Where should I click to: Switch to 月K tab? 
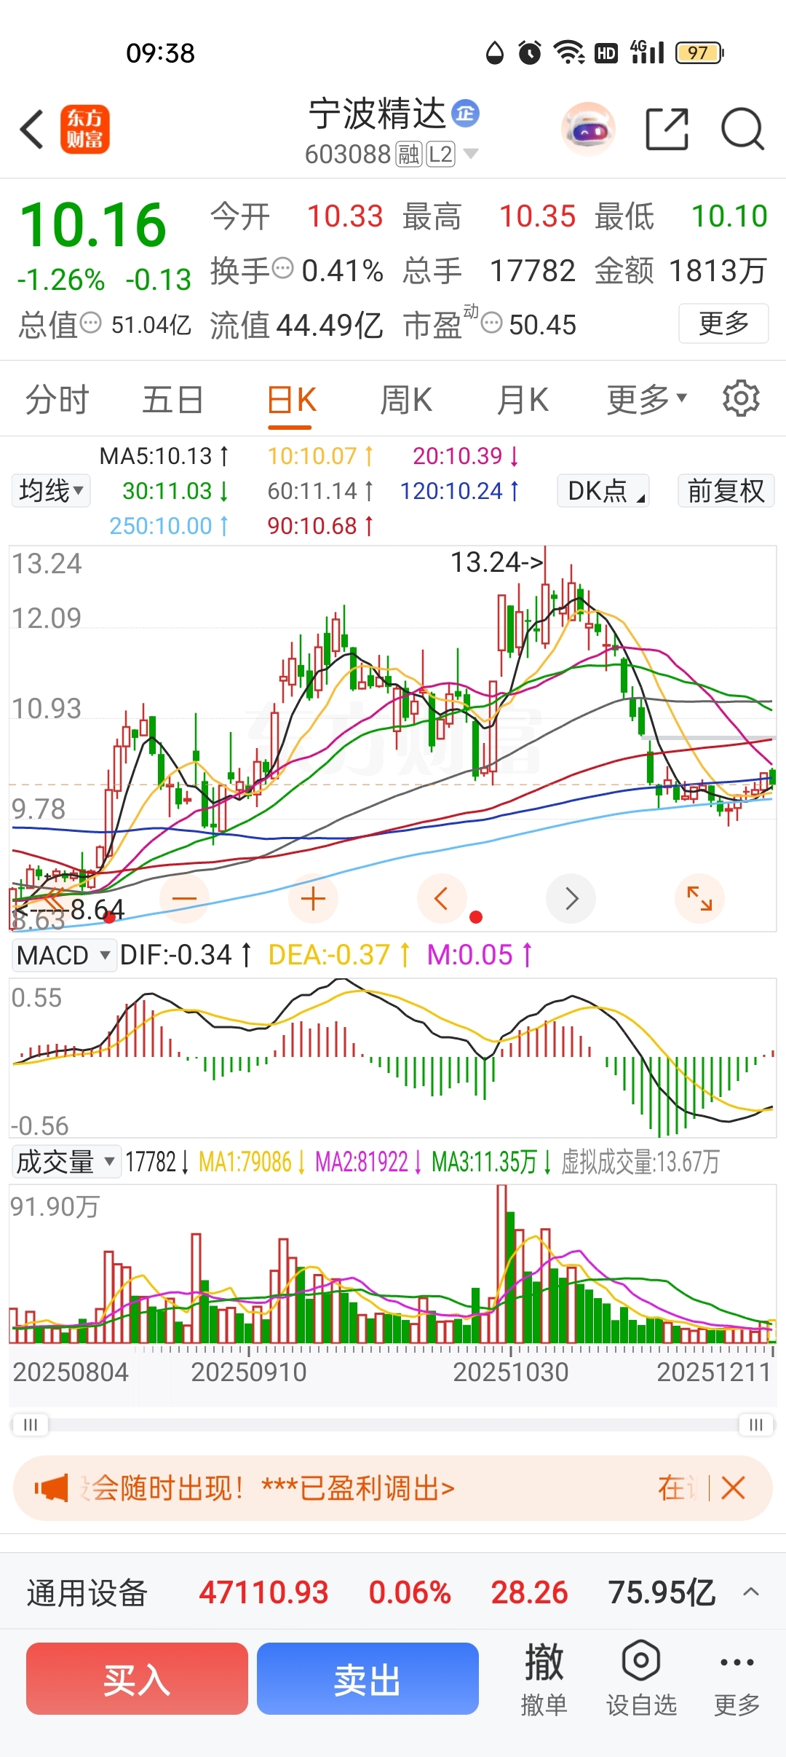[x=522, y=399]
